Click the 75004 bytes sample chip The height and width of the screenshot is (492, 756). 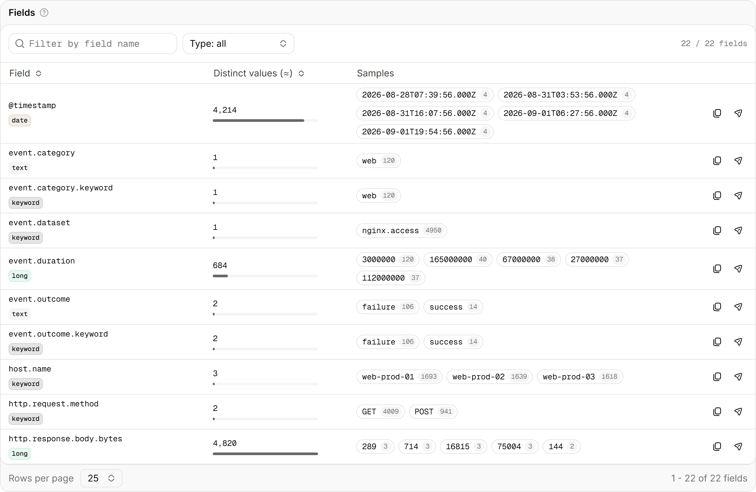coord(515,447)
